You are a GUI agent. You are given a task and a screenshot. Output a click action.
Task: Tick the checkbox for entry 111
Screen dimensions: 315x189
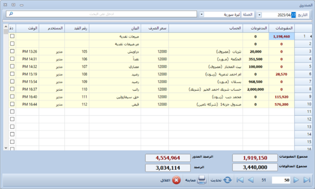(12, 97)
